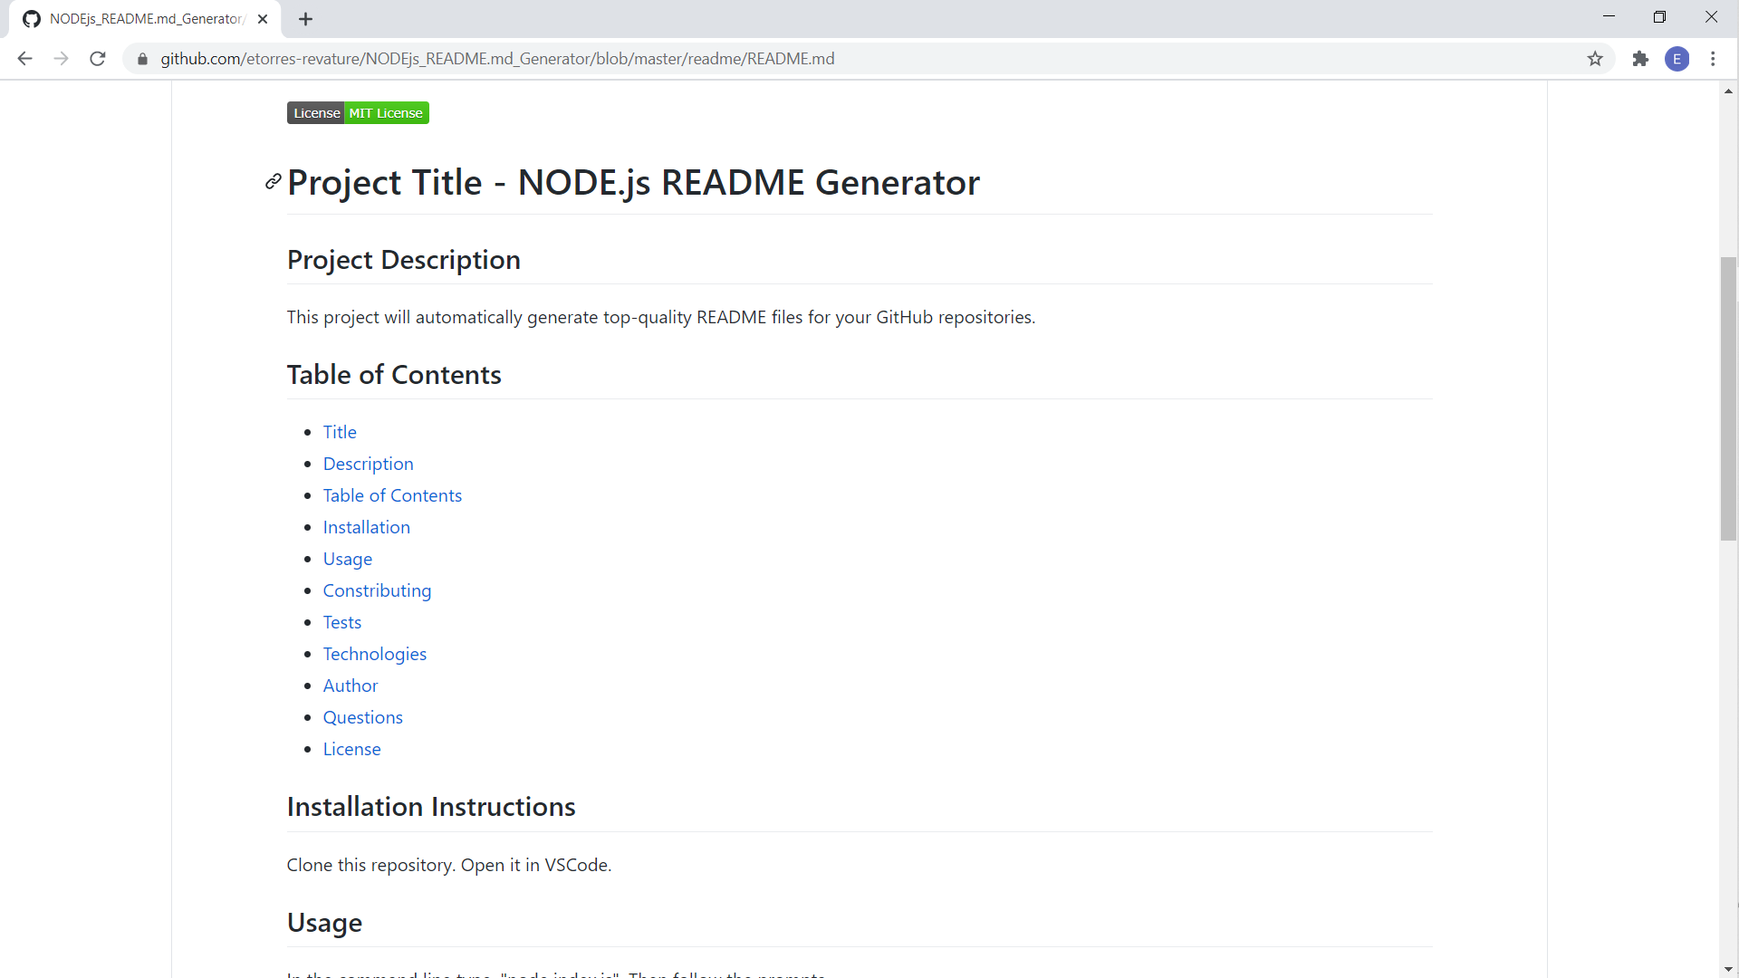Open the Usage link
The image size is (1739, 978).
347,559
